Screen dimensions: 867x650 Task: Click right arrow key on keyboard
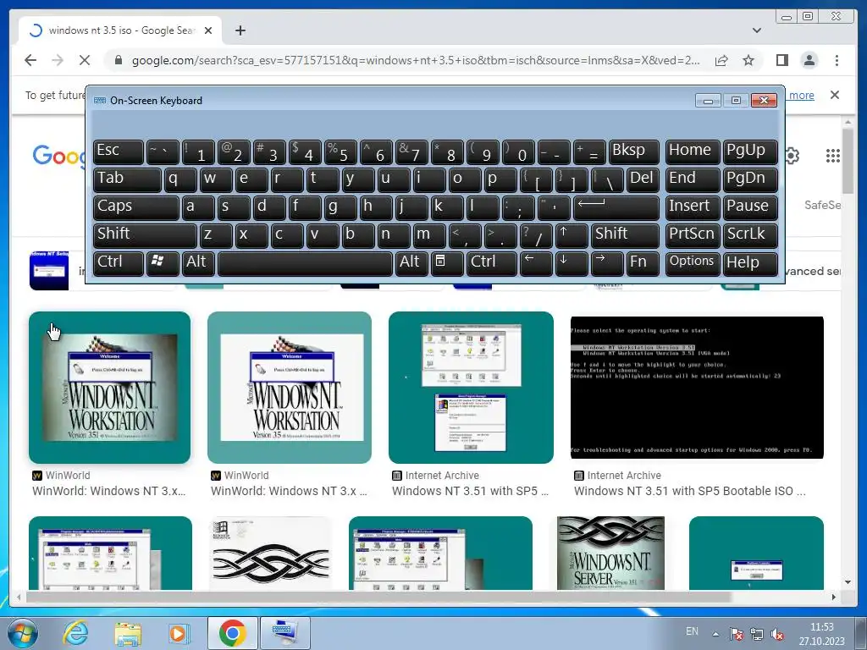tap(606, 263)
